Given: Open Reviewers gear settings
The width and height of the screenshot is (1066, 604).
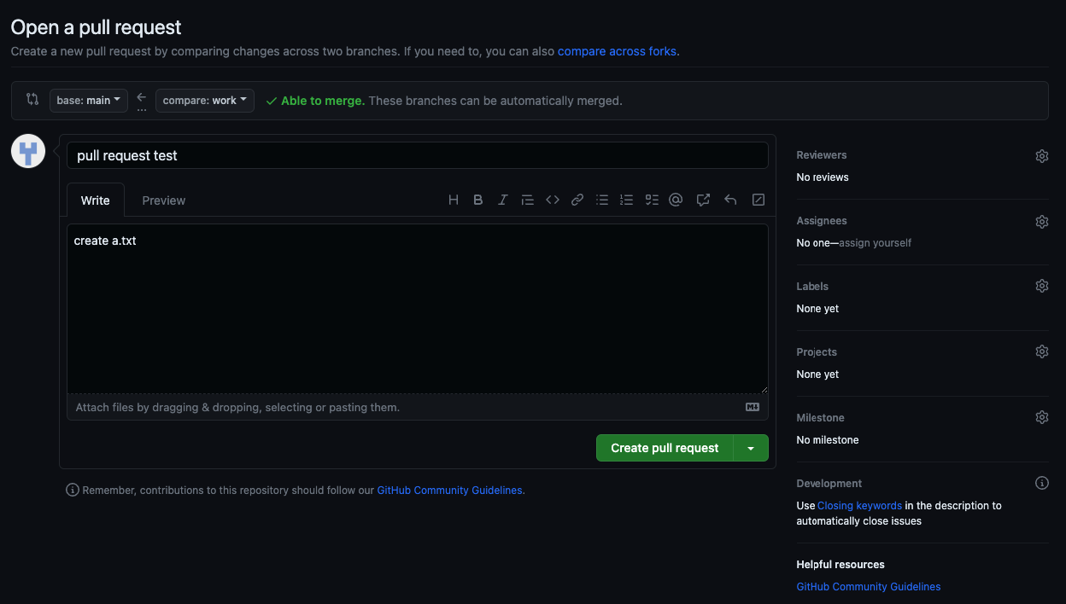Looking at the screenshot, I should pyautogui.click(x=1042, y=156).
